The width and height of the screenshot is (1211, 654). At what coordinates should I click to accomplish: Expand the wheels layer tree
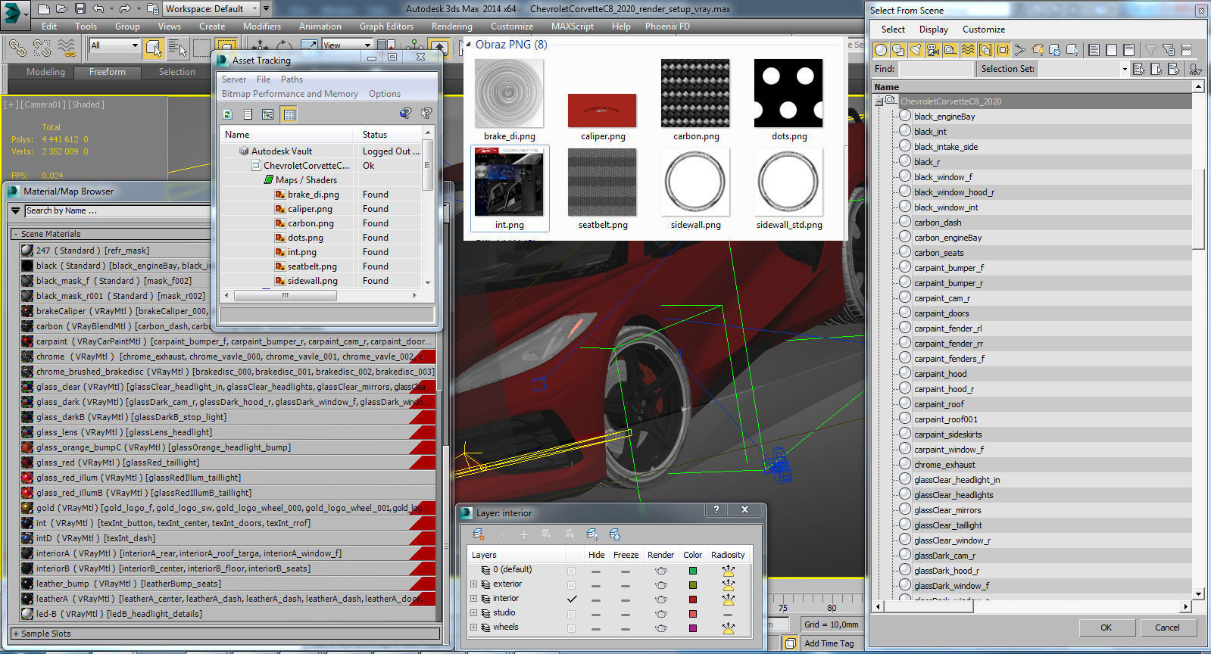[x=474, y=628]
